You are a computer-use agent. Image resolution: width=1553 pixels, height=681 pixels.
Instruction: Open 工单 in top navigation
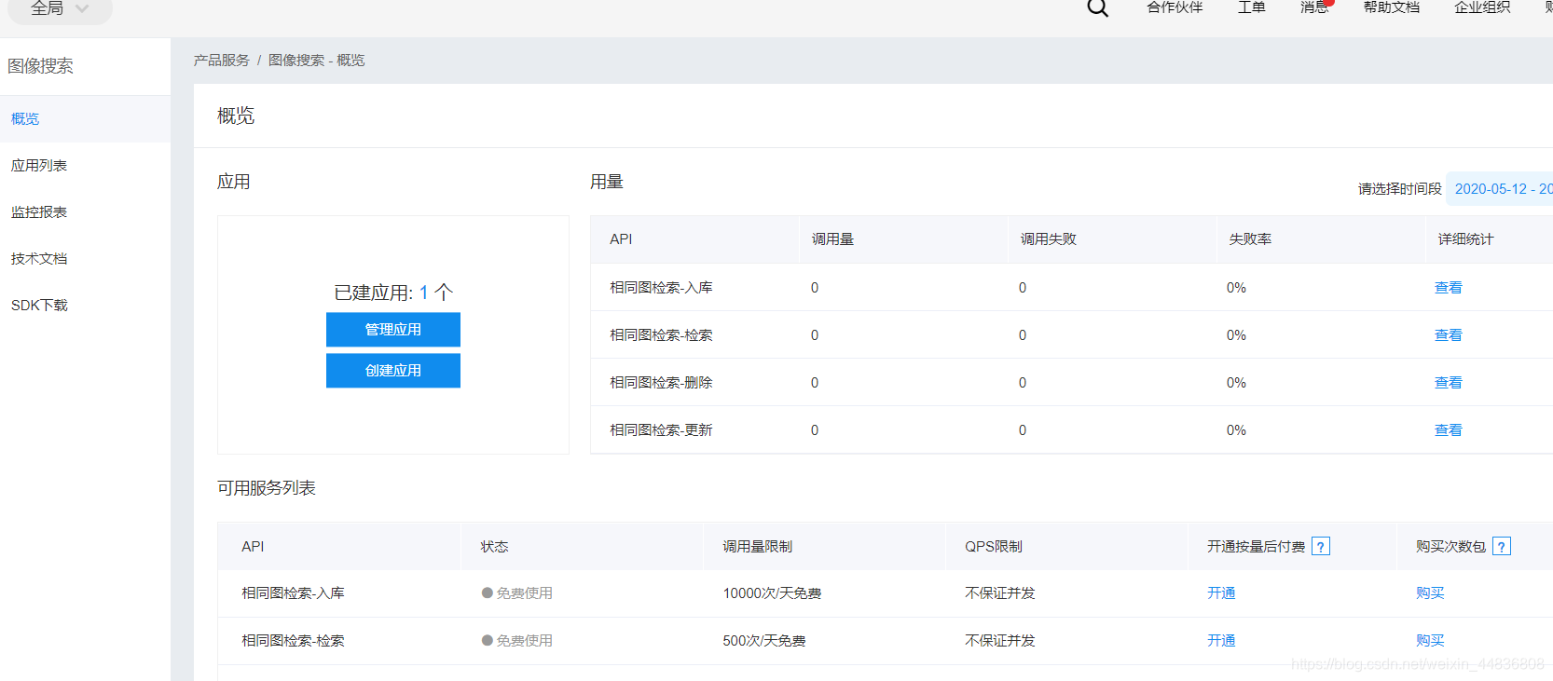pos(1251,7)
